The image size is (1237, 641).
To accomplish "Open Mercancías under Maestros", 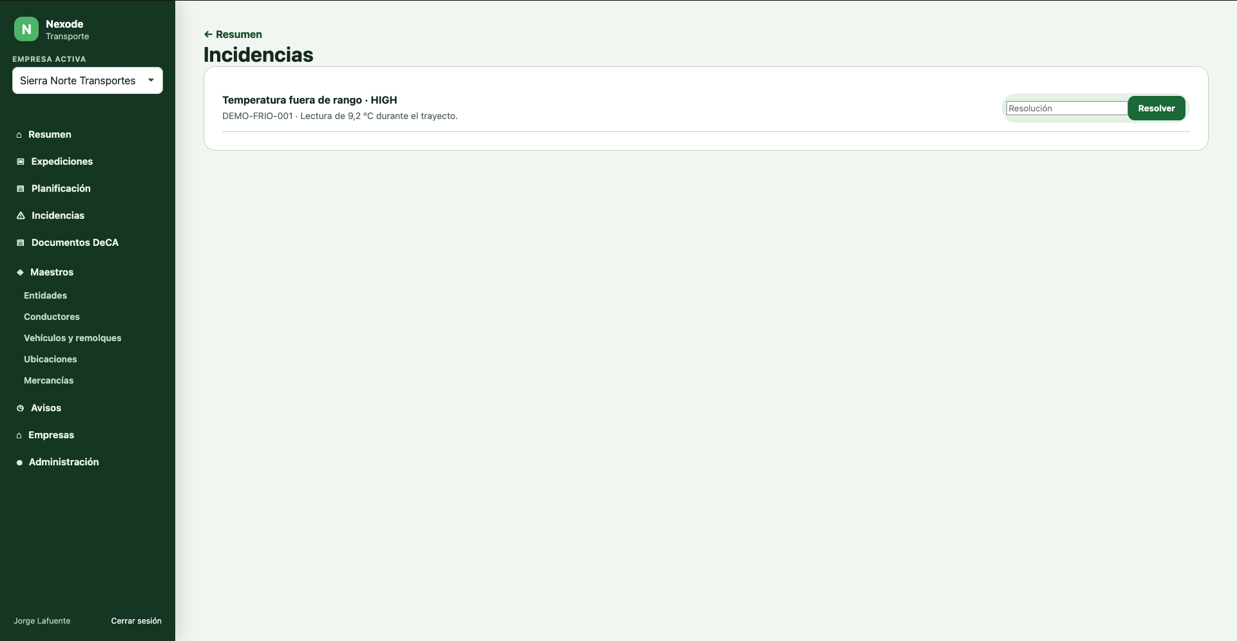I will [x=48, y=380].
